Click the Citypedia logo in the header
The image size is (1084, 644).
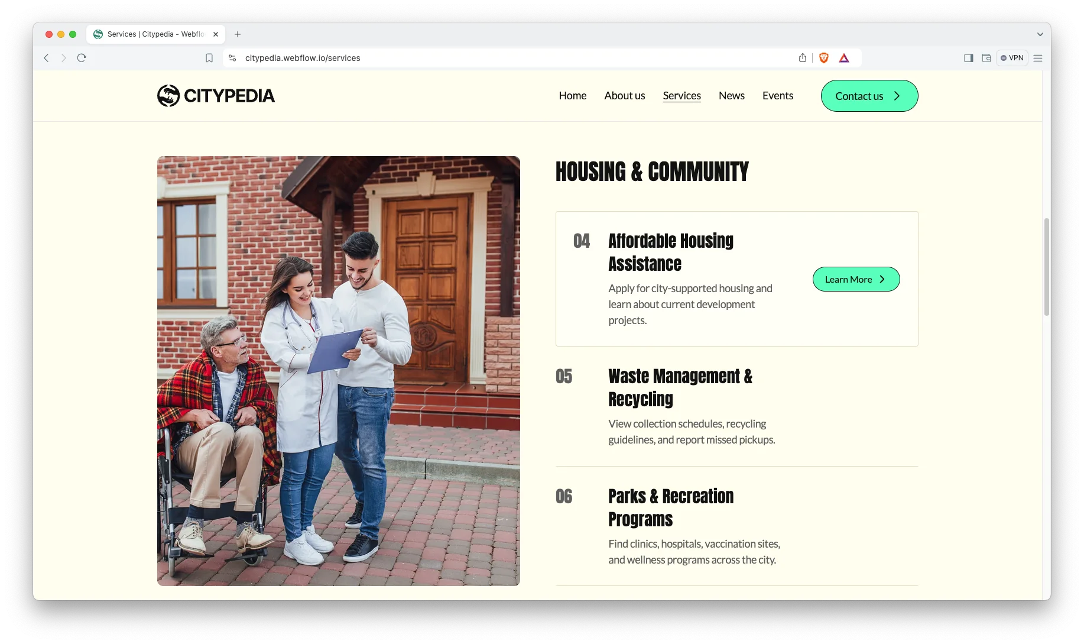coord(216,96)
